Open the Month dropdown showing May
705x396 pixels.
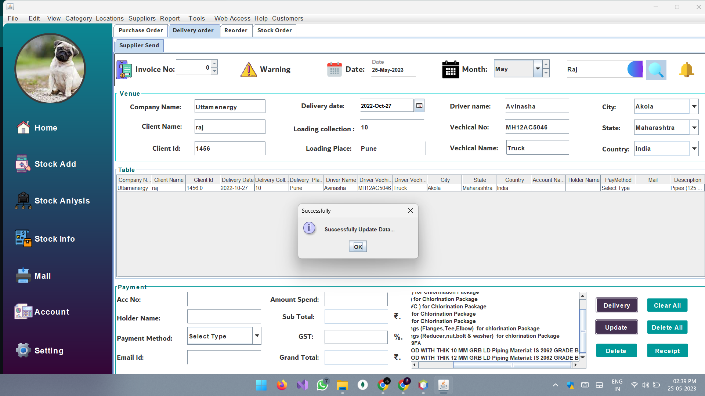pos(537,68)
